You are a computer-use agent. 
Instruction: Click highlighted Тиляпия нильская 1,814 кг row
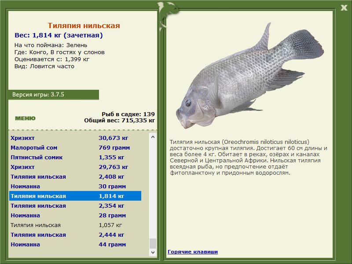pos(75,196)
